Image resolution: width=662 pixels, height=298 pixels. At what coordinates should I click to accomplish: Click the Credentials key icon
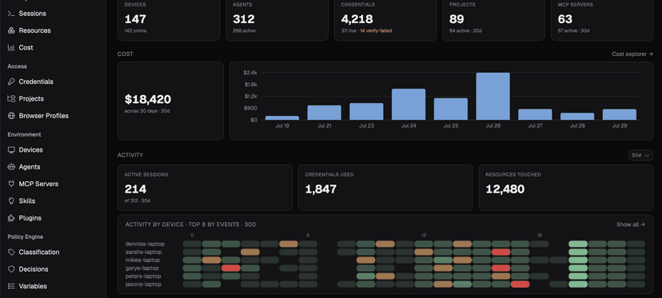(x=11, y=81)
